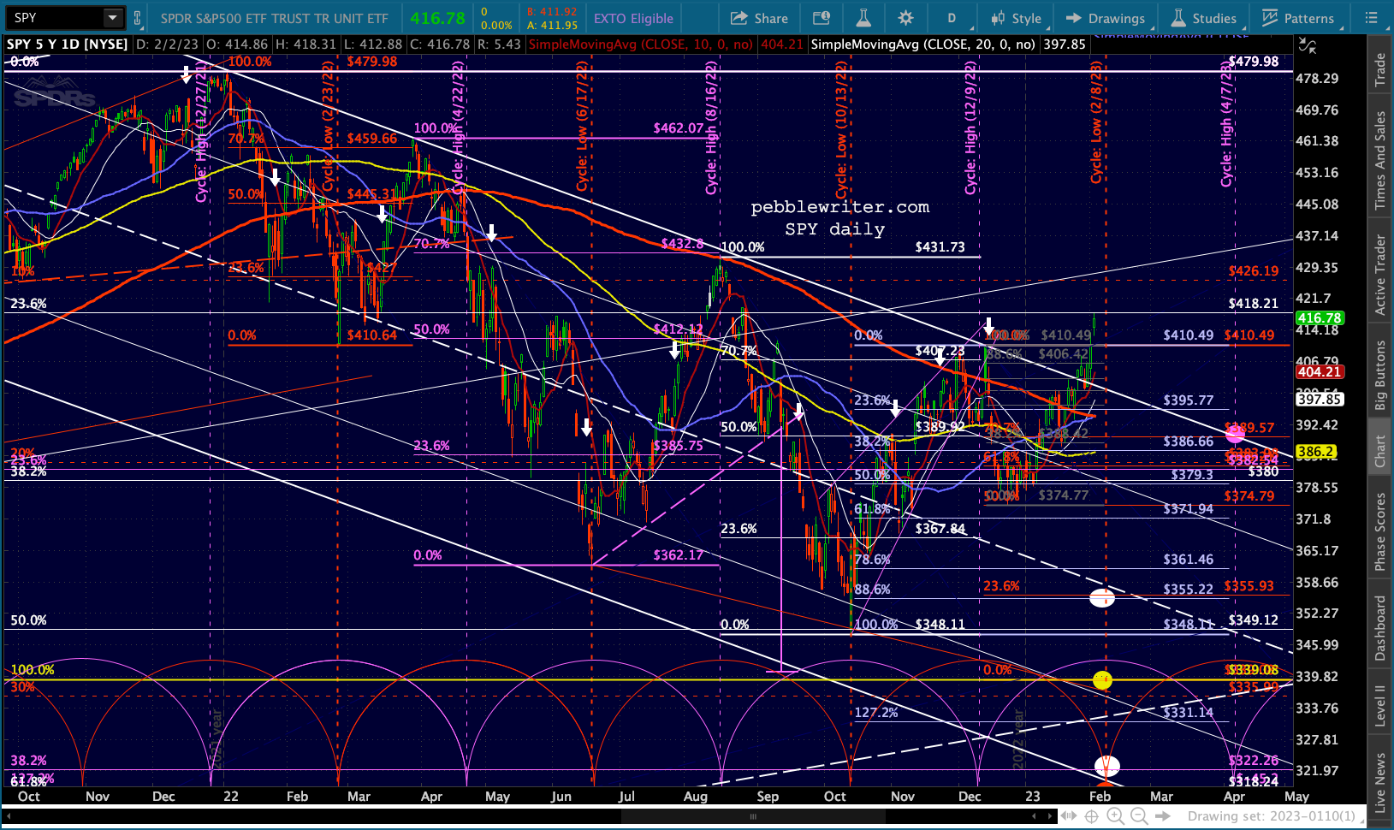Click the SPY 5 Y 1D [NYSE] chart title

tap(68, 44)
